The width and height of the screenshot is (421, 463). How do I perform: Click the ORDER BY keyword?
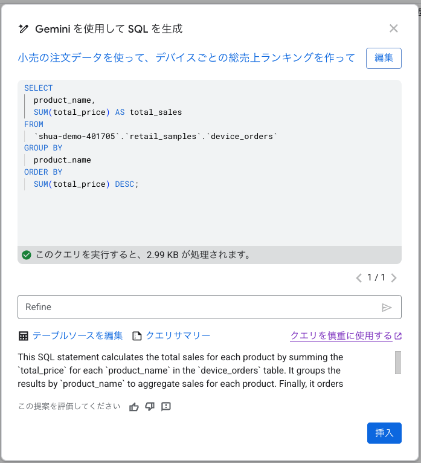point(43,172)
